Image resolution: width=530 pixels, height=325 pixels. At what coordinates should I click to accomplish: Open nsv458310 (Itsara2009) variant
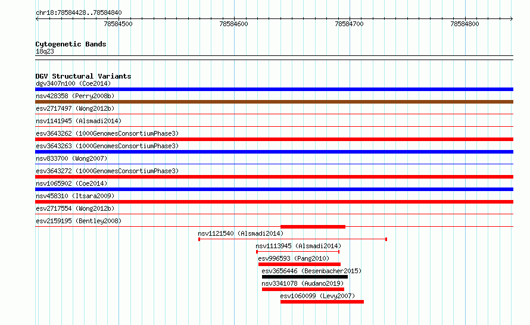click(x=75, y=196)
